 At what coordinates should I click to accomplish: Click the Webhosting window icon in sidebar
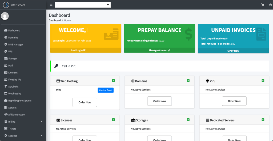click(x=6, y=93)
